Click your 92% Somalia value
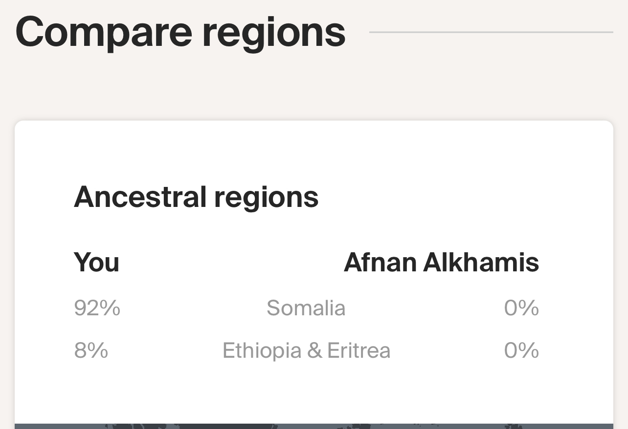Screen dimensions: 628x429 (97, 308)
